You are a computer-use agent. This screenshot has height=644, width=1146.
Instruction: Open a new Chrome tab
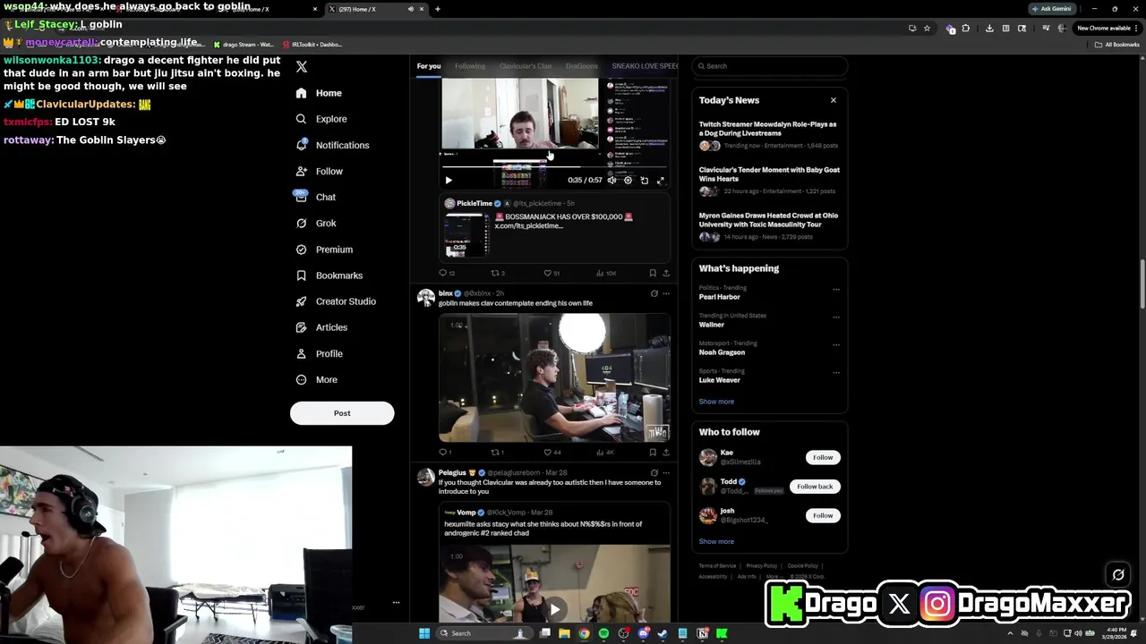click(437, 9)
